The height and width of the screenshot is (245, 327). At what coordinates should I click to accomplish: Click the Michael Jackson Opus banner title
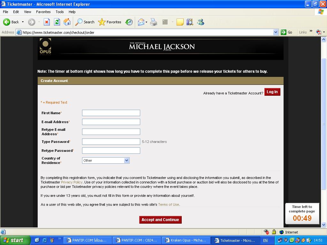point(162,46)
